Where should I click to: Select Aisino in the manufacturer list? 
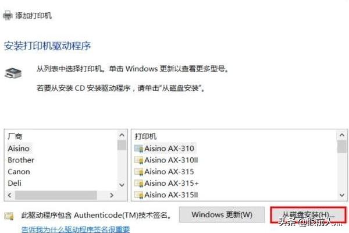[19, 149]
